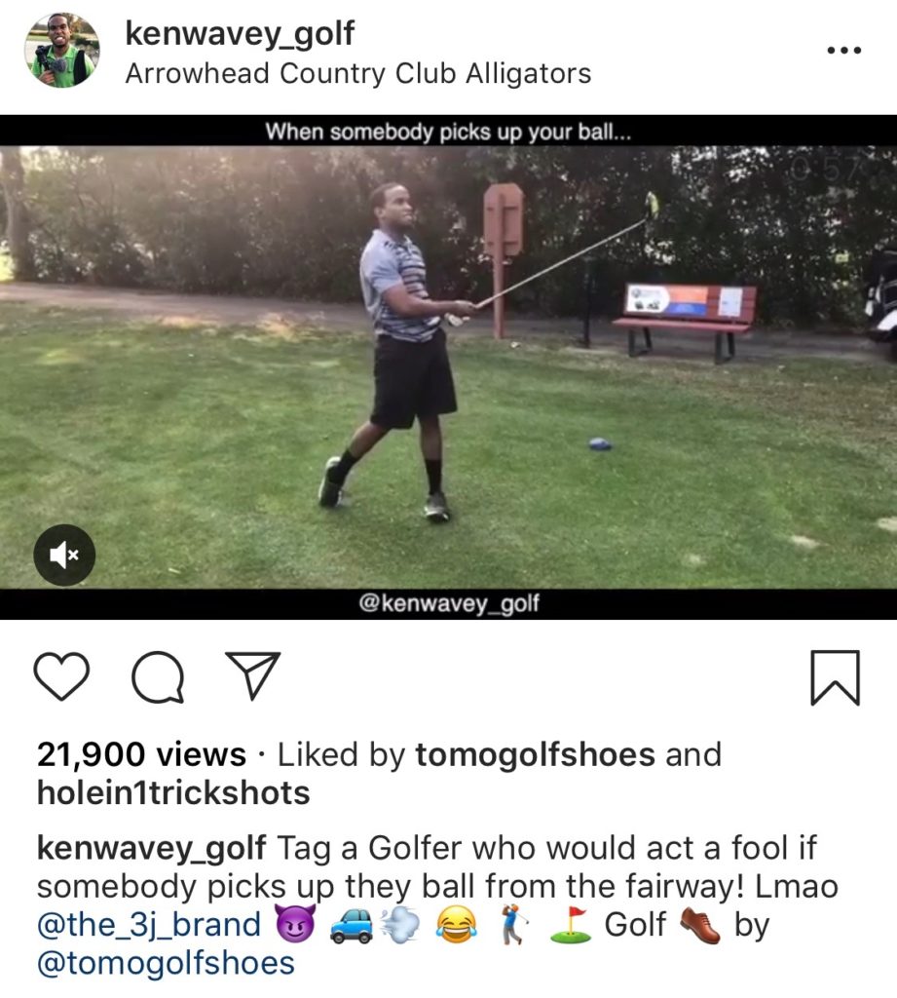Click the purple devil emoji in caption
This screenshot has height=998, width=897.
pyautogui.click(x=295, y=925)
